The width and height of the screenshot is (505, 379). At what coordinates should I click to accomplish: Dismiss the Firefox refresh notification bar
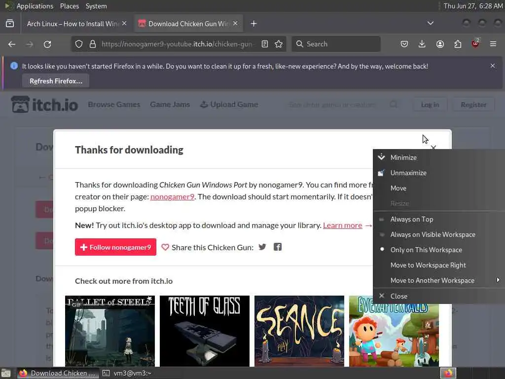point(493,66)
